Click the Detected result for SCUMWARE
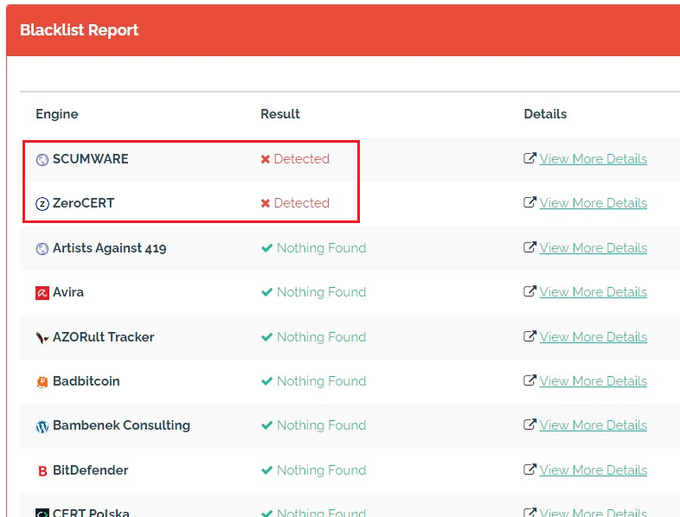 tap(302, 159)
